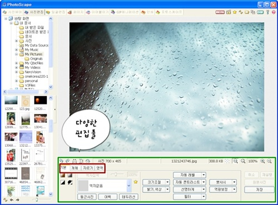Open the 액자없음 frame combo box
Screen dimensions: 278x205
pos(105,186)
